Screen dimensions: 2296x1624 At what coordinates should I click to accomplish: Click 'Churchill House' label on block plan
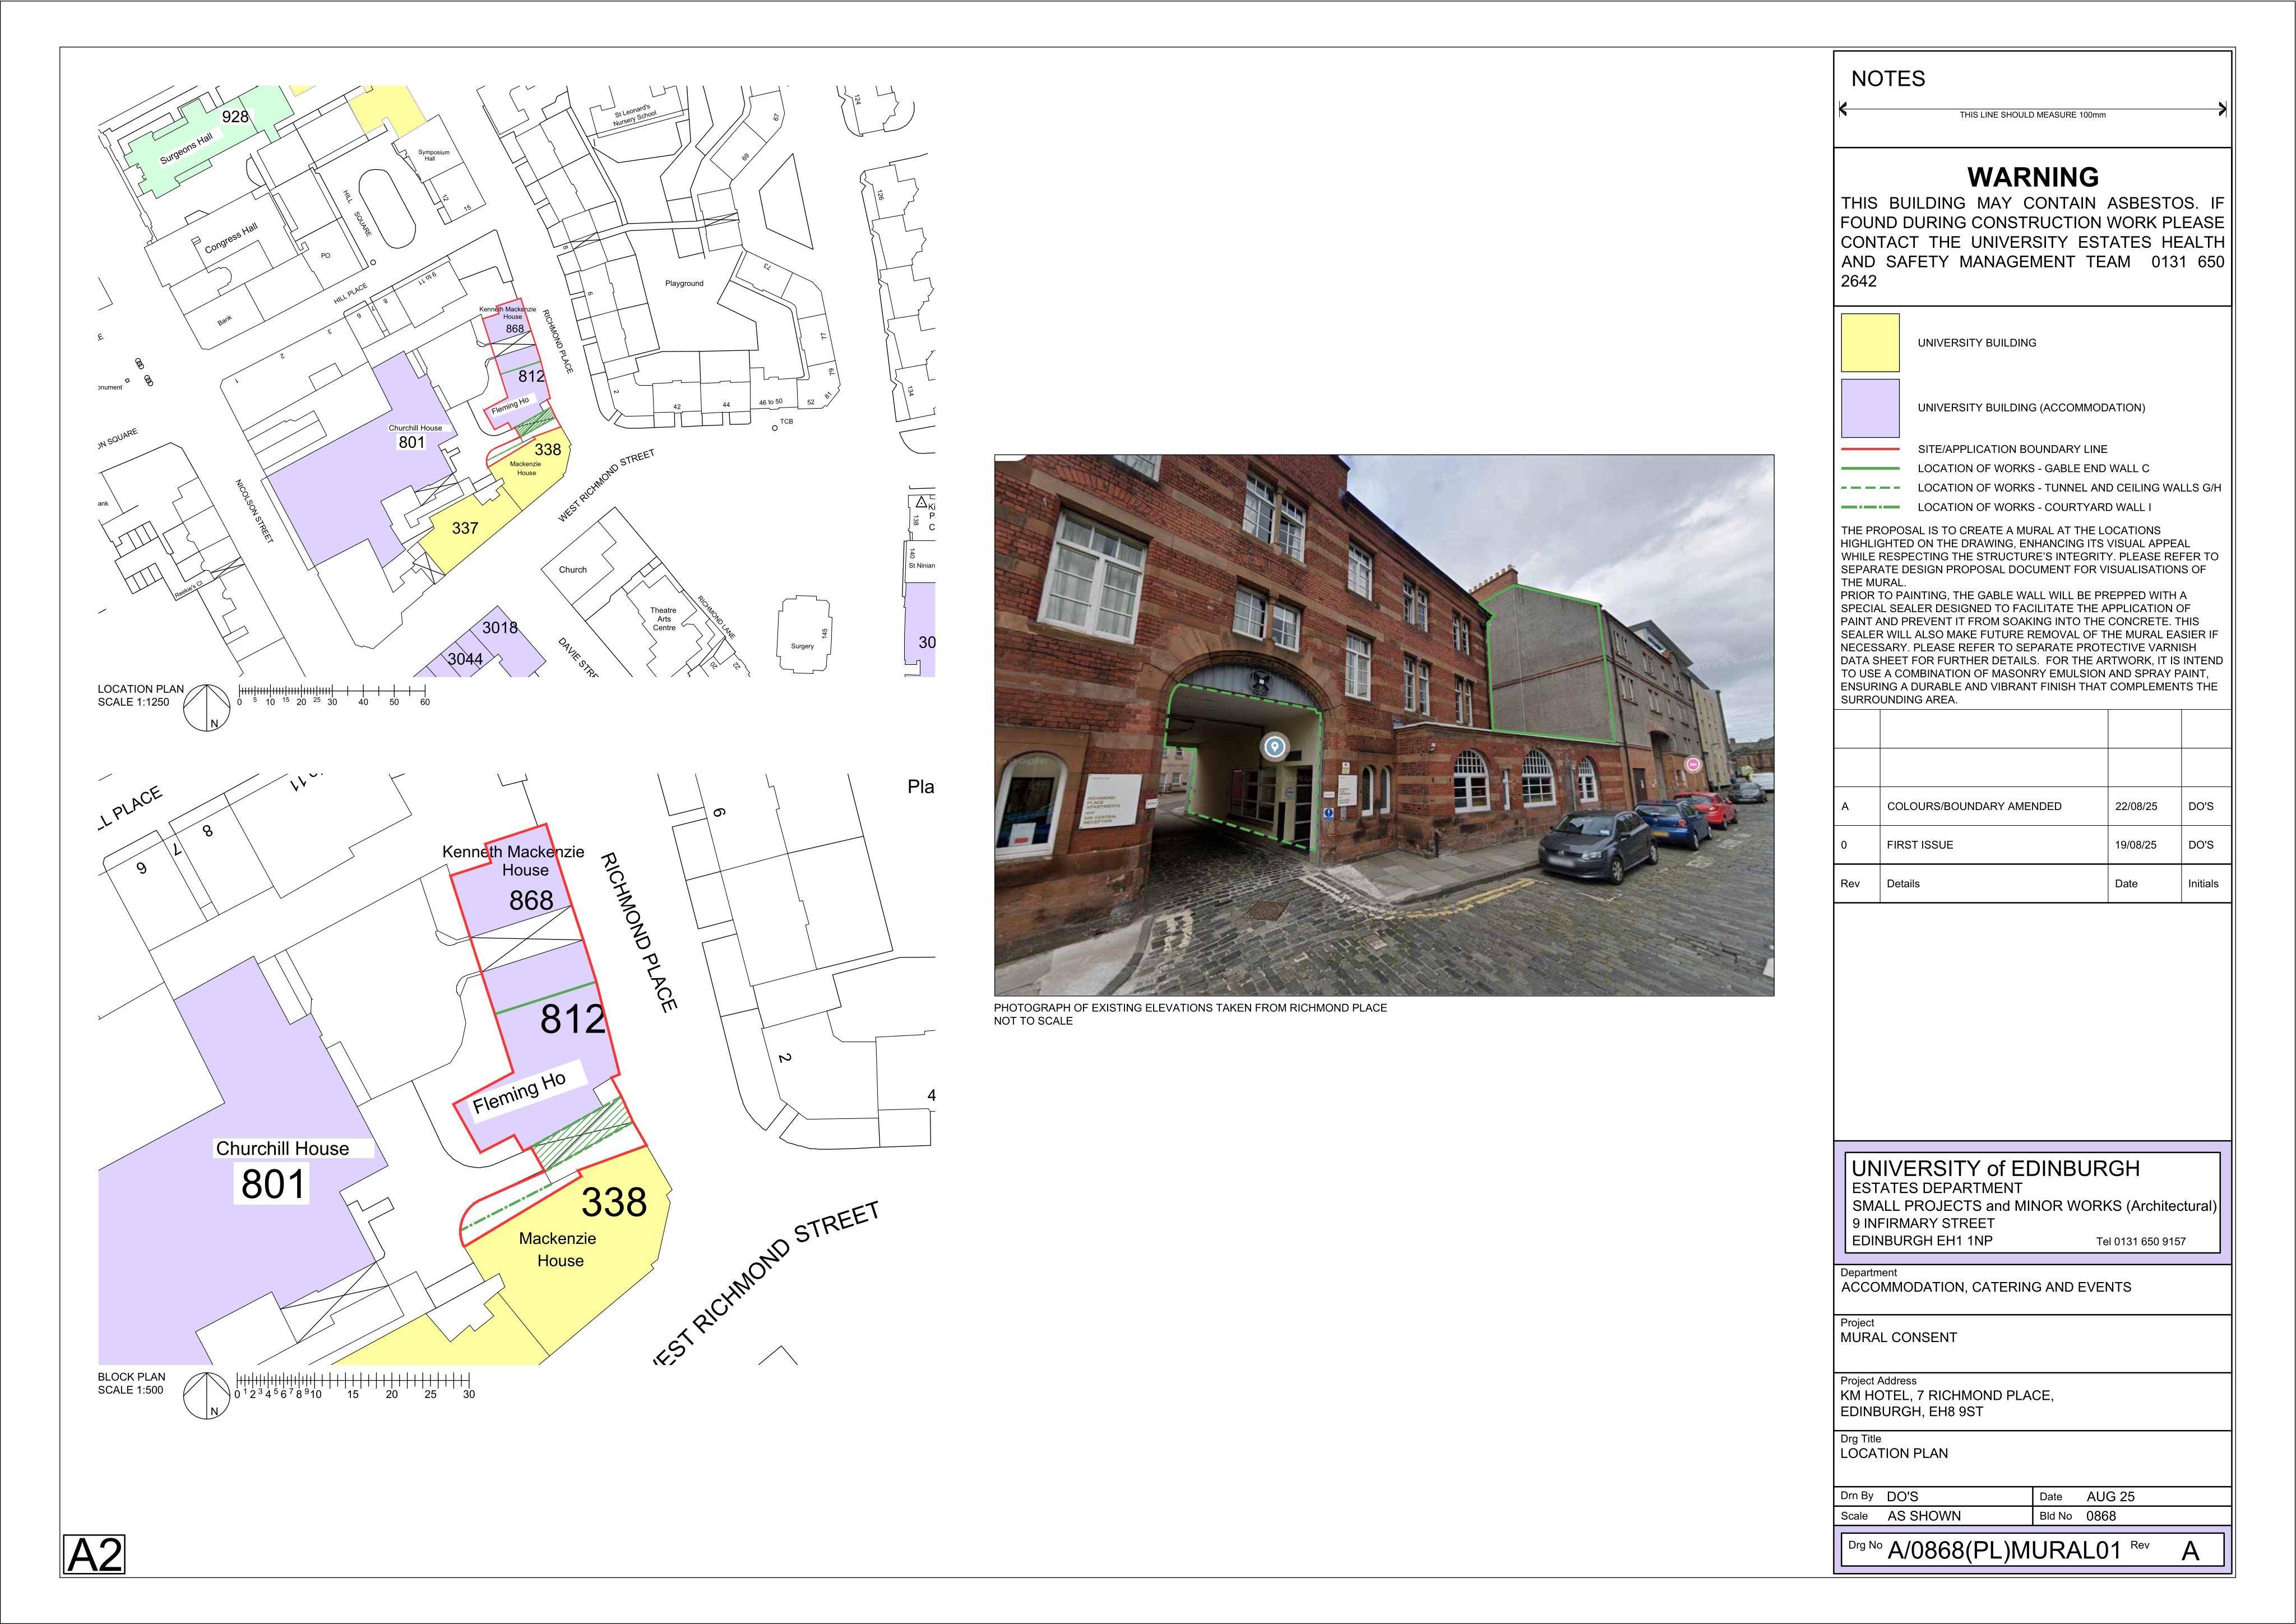pos(283,1149)
